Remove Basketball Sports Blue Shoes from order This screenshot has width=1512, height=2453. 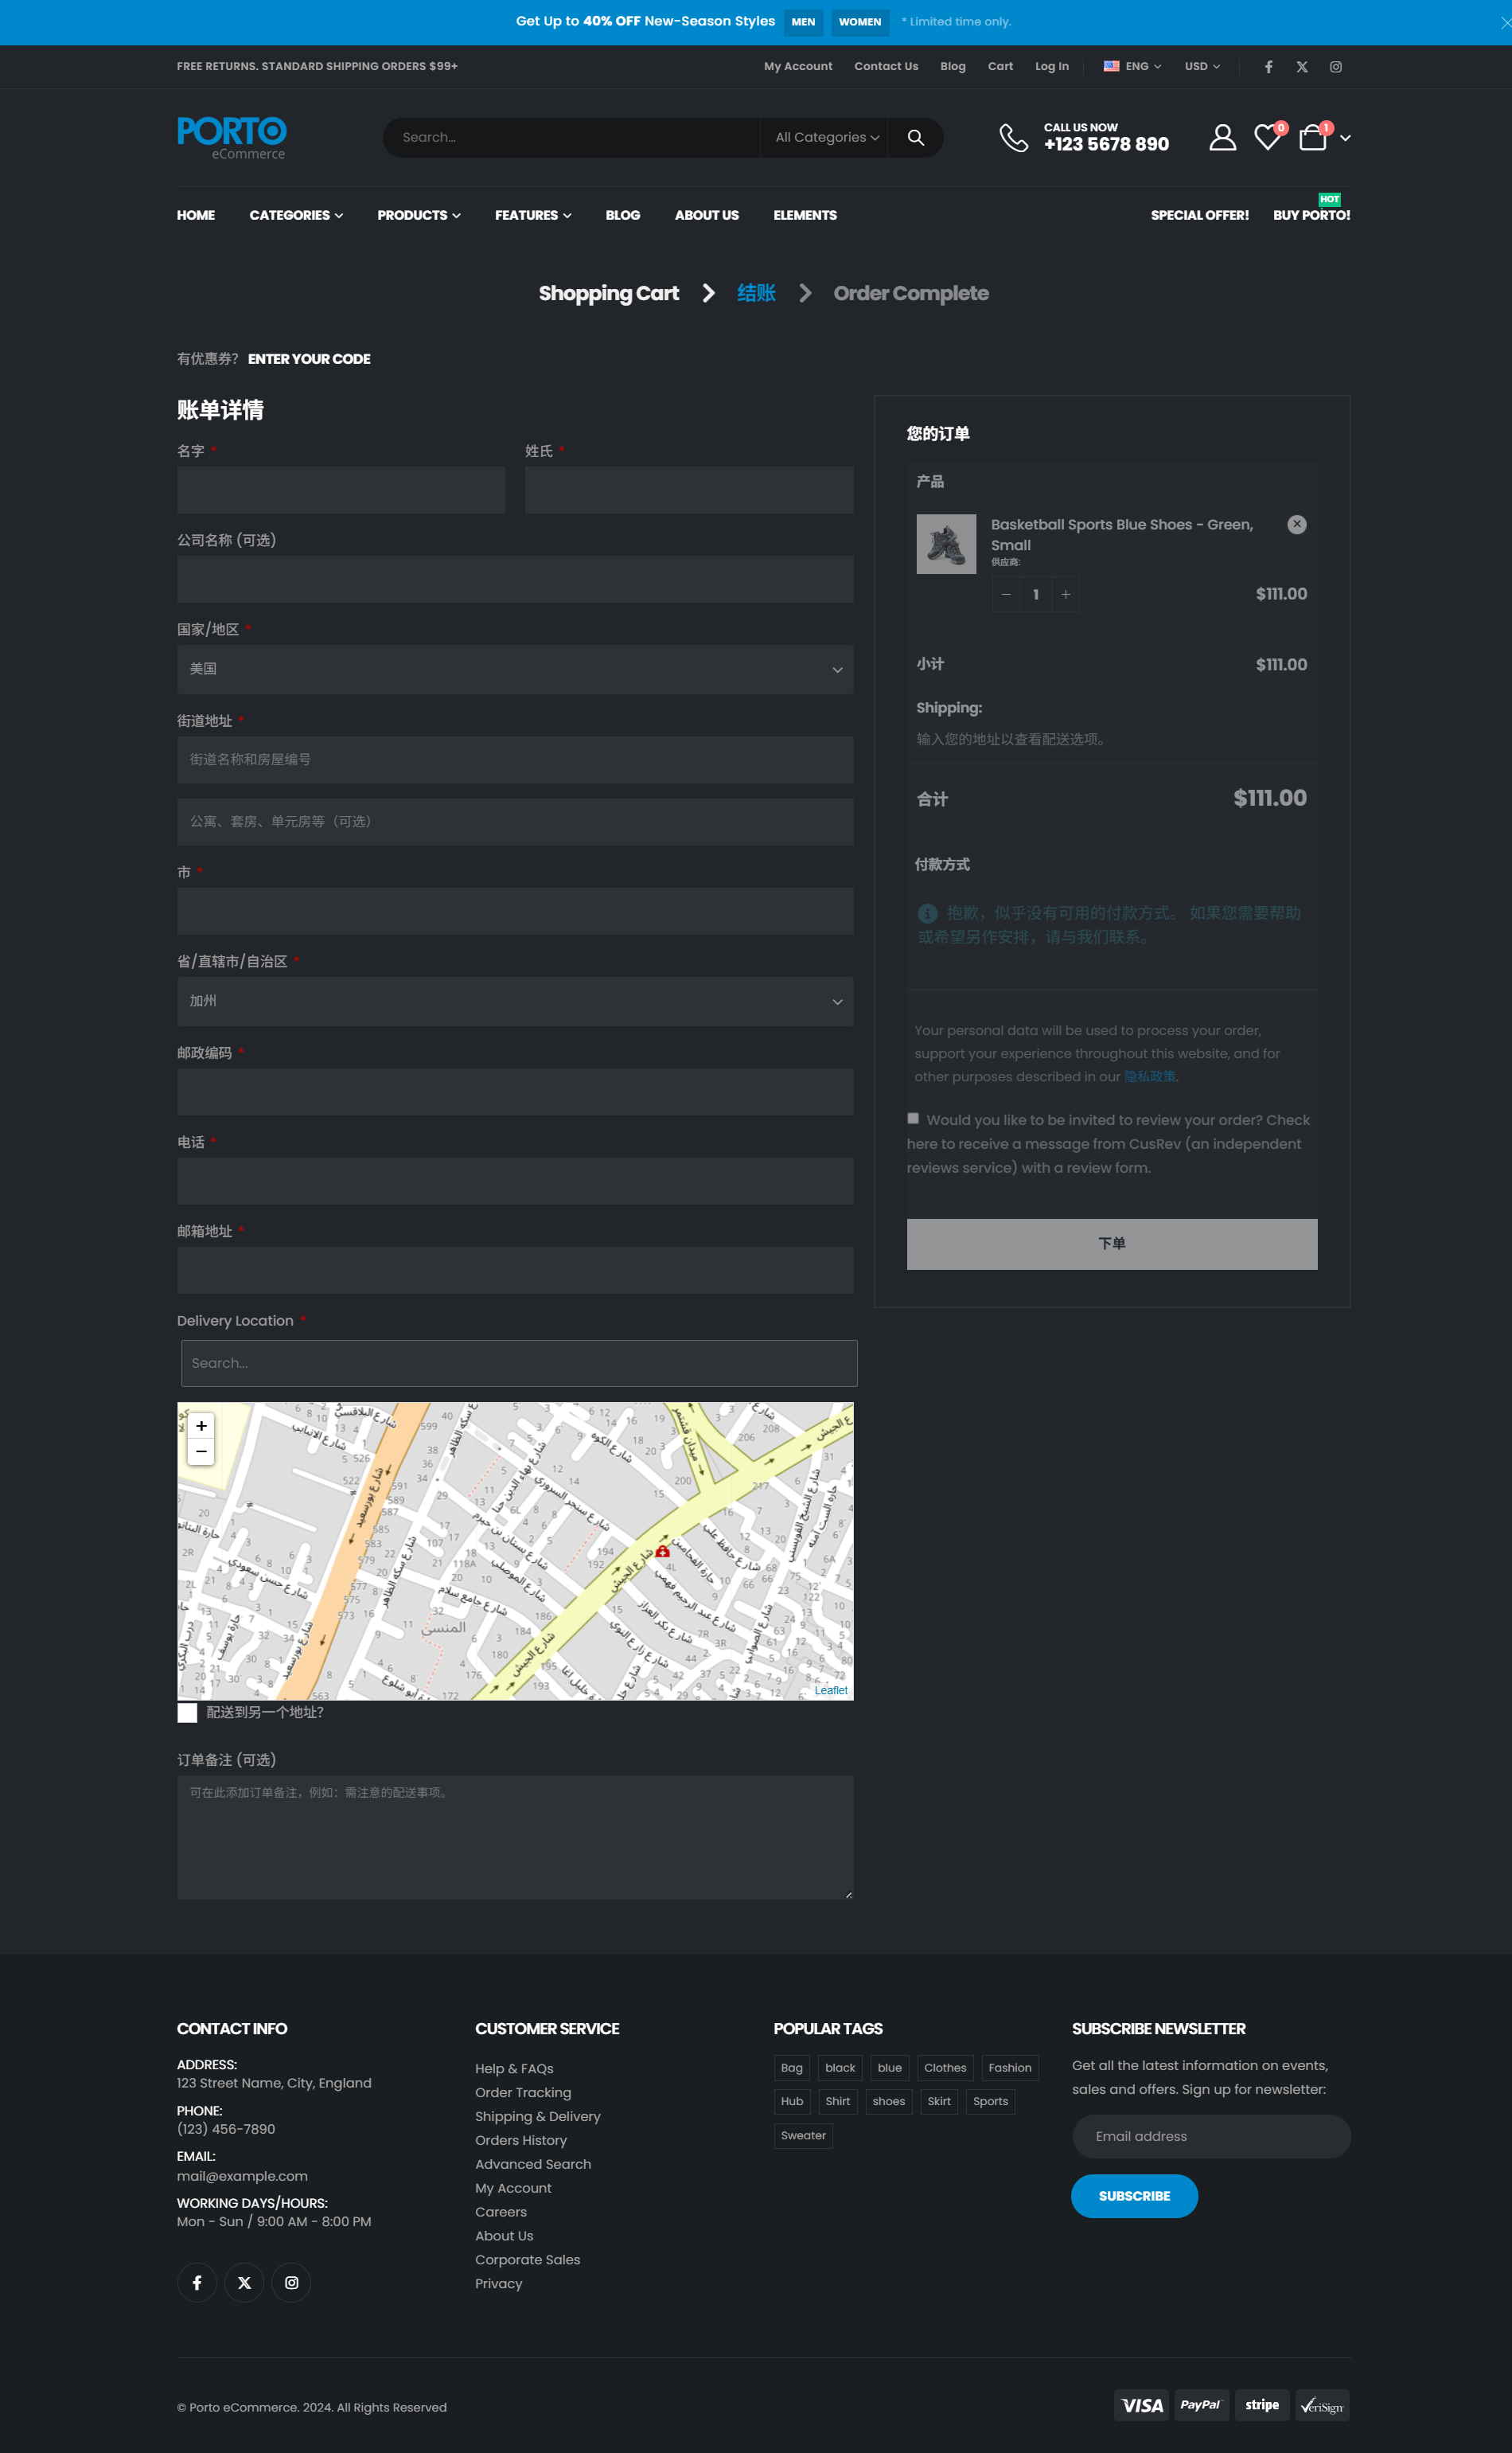point(1296,525)
